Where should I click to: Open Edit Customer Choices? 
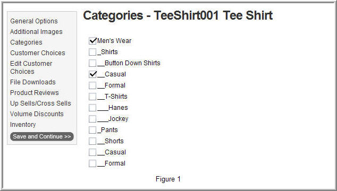point(31,67)
